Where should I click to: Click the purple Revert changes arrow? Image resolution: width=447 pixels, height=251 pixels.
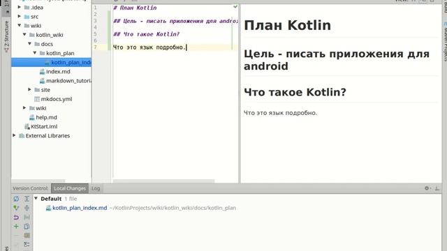16,218
